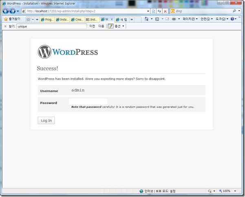This screenshot has width=245, height=197.
Task: Open Favorites with the star button
Action: 12,19
